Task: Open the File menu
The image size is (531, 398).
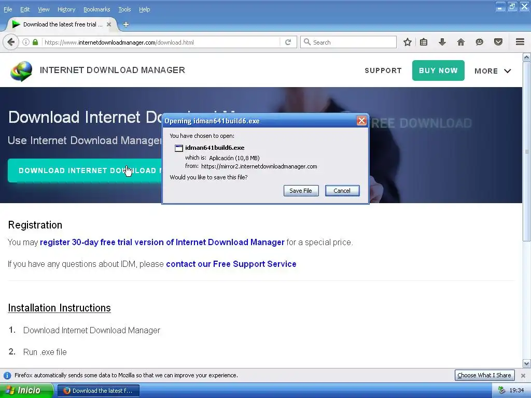Action: (x=8, y=9)
